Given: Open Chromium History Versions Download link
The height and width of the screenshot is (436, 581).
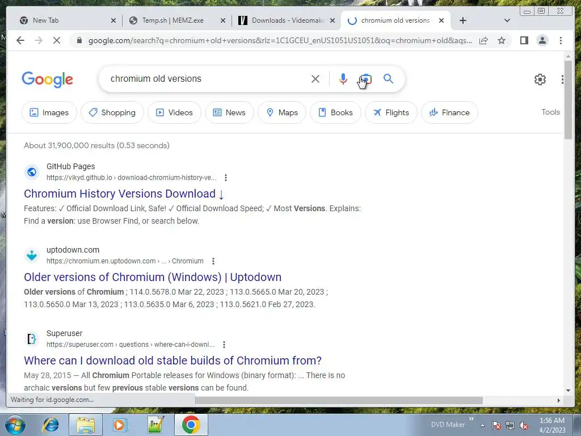Looking at the screenshot, I should point(124,194).
